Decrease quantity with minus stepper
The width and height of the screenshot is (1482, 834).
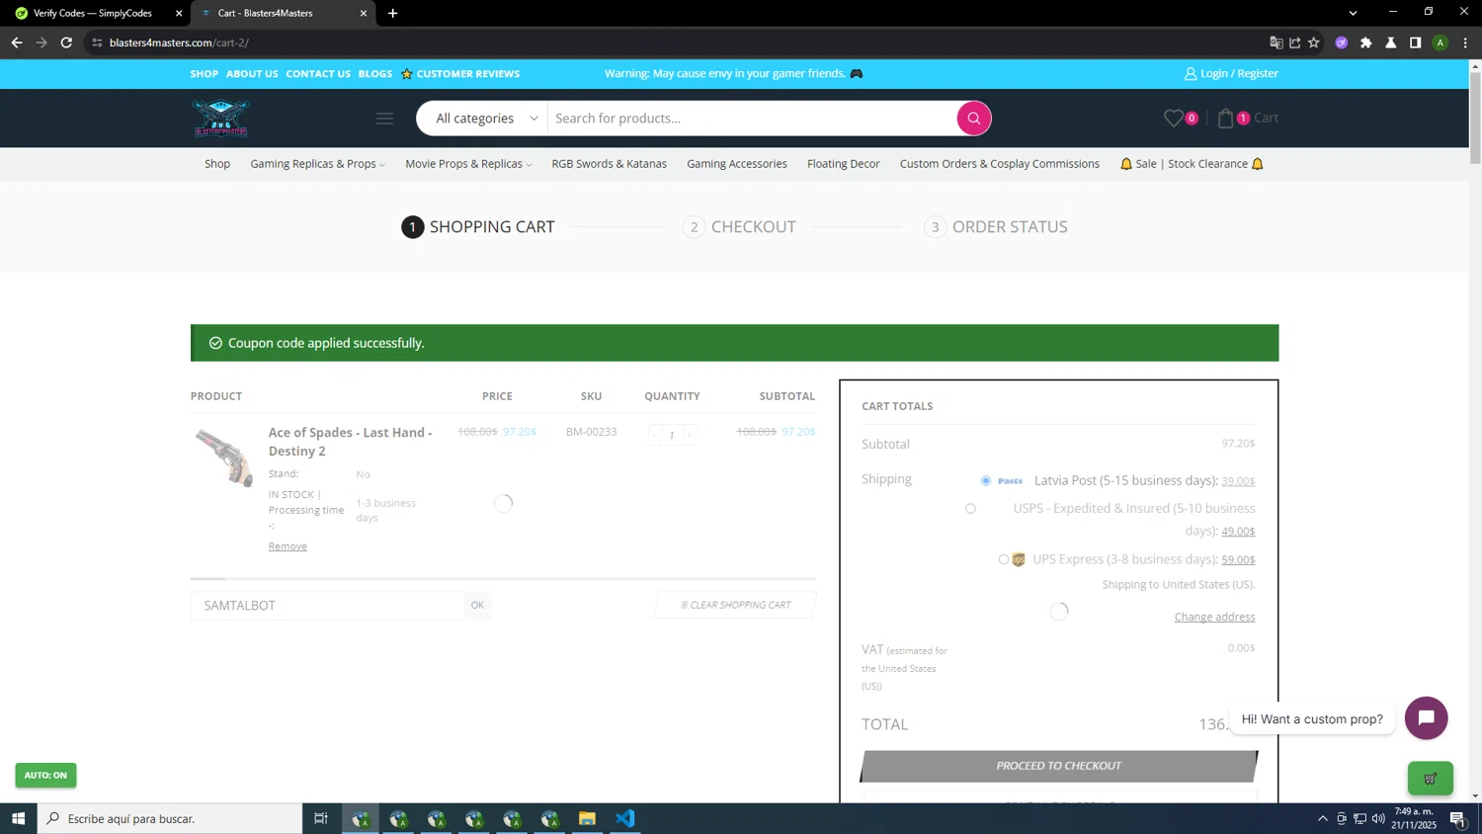(654, 435)
